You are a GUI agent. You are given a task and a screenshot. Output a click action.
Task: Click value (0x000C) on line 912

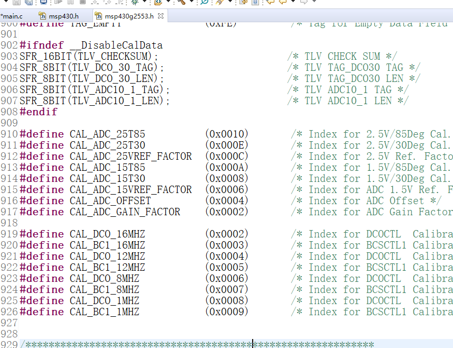pos(227,157)
